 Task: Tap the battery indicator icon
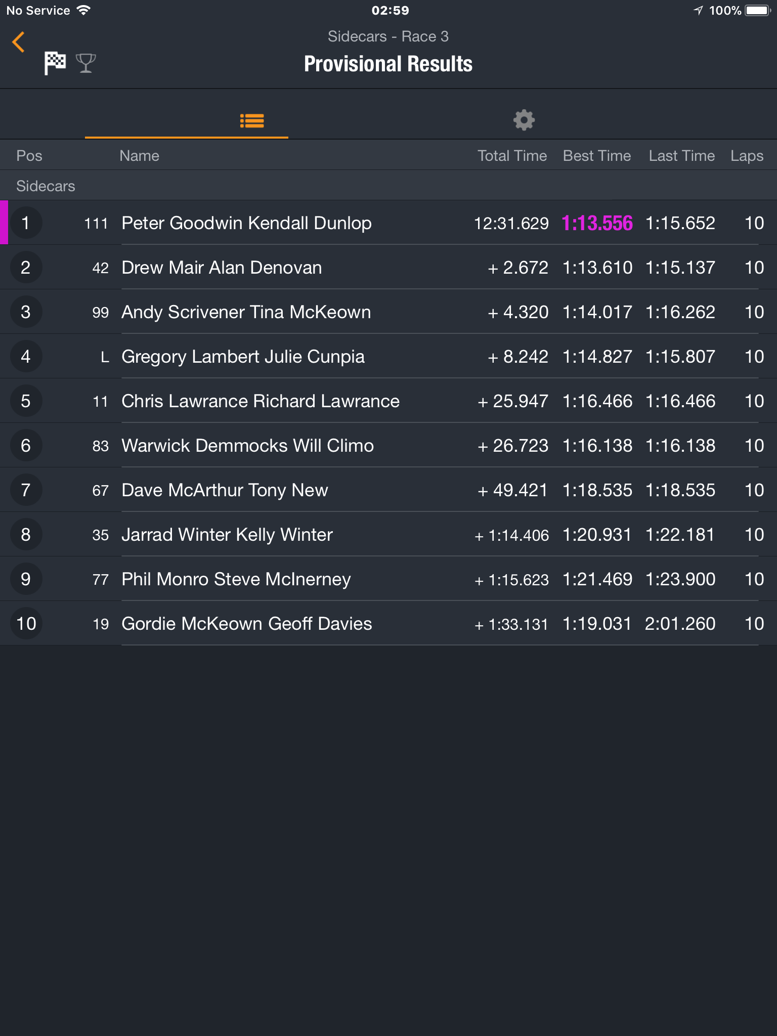(758, 10)
